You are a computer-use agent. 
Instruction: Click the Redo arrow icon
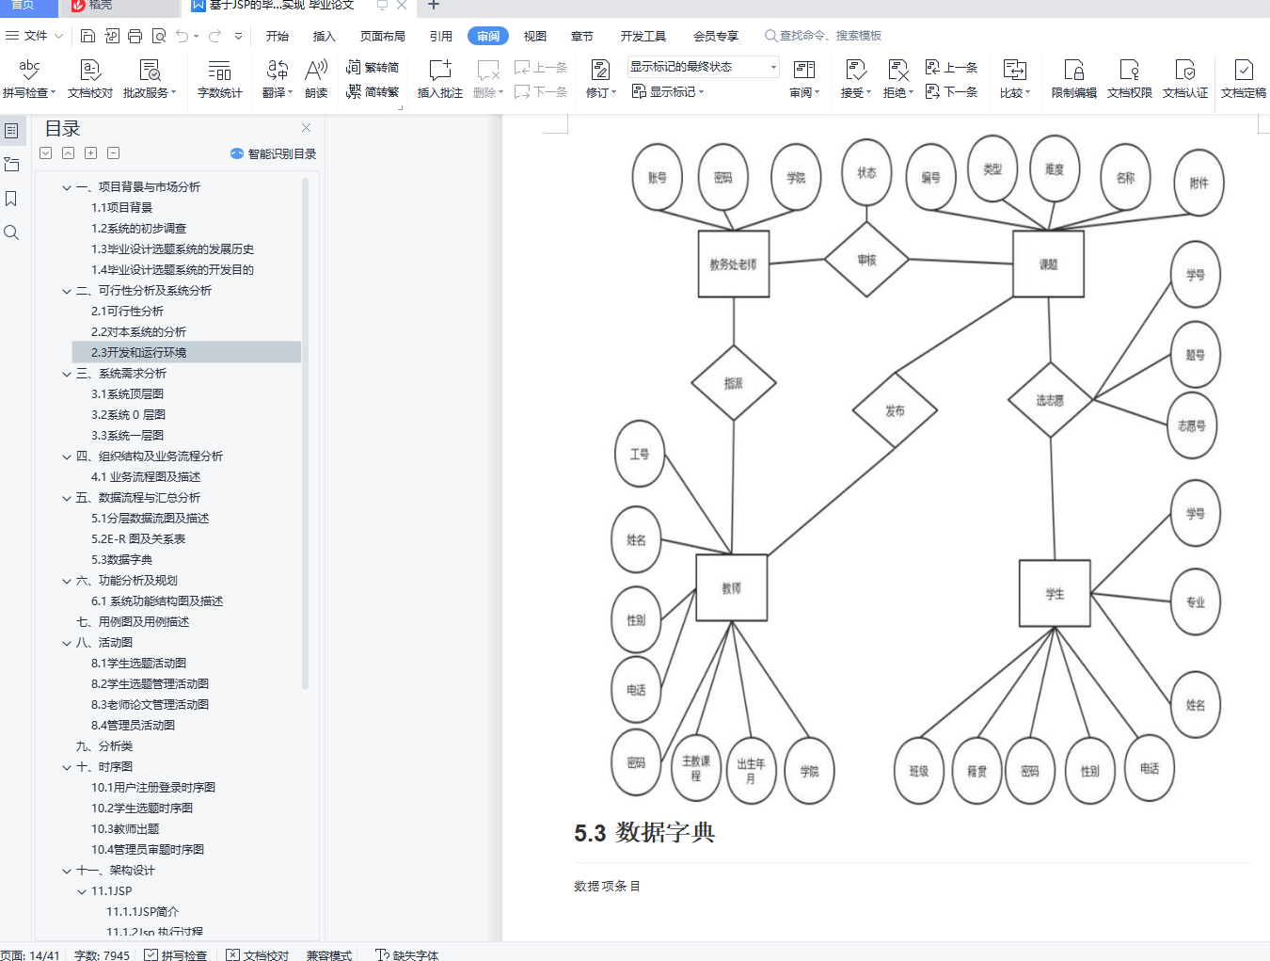click(214, 36)
